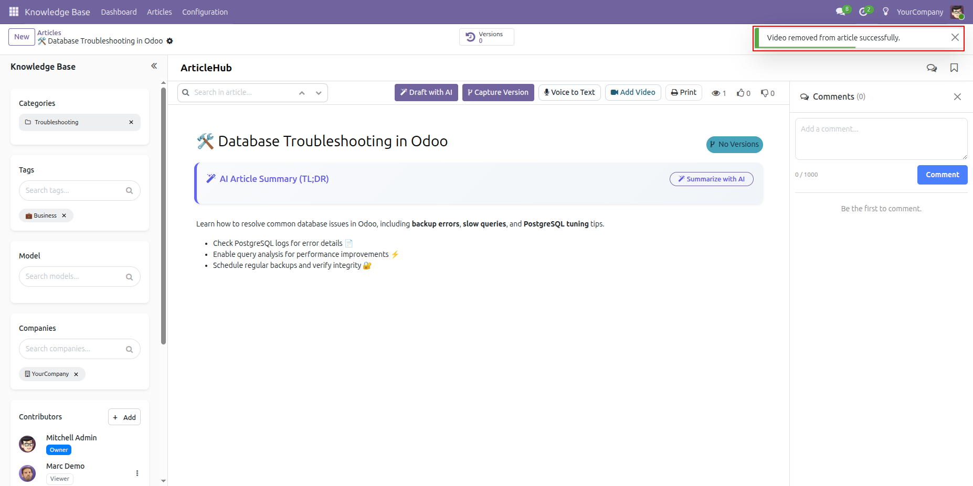
Task: Click the Viewer role badge for Marc Demo
Action: click(60, 479)
